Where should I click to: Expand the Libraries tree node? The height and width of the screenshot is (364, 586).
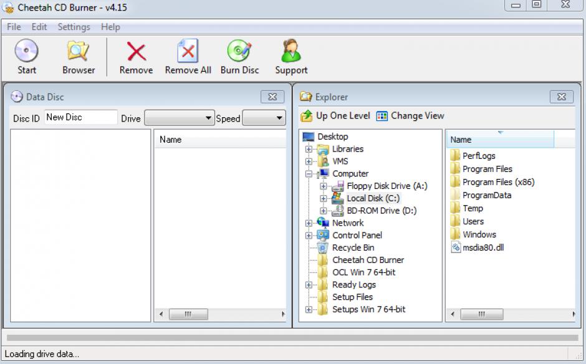pos(309,149)
